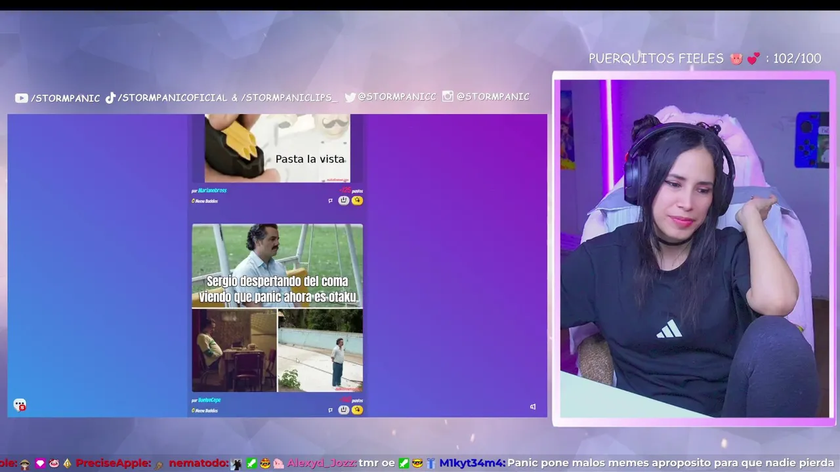Click the @STORMPANIC Instagram handle
840x472 pixels.
493,96
